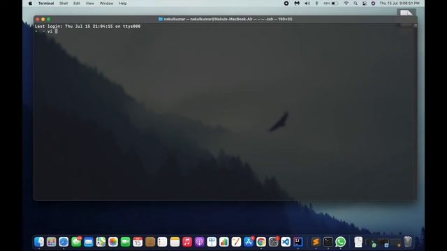Show battery status in menu bar
Image resolution: width=447 pixels, height=251 pixels.
331,3
